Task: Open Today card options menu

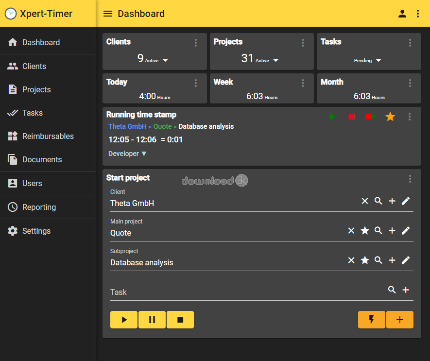Action: (195, 83)
